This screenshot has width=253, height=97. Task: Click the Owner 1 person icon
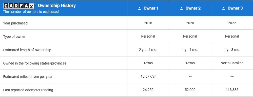tap(140, 8)
